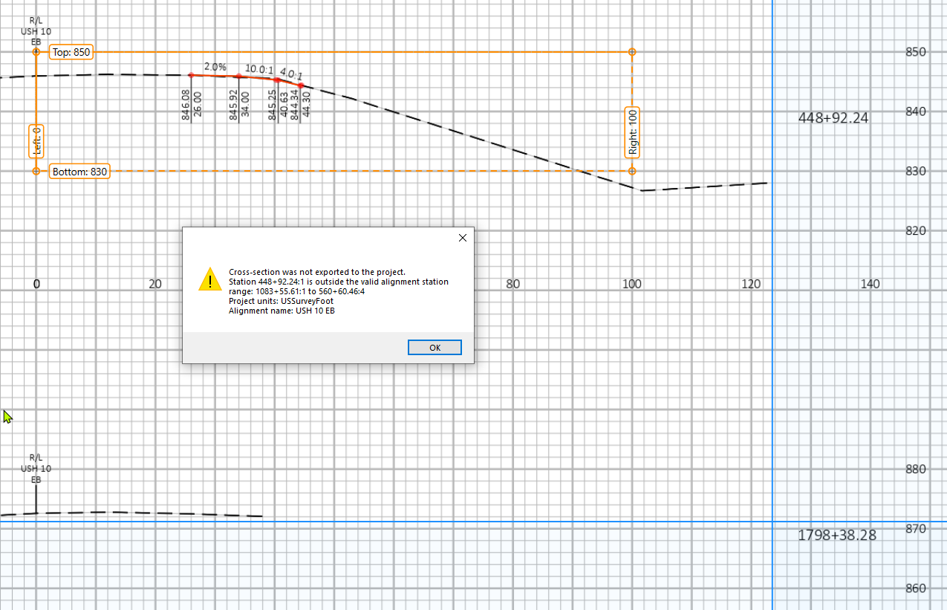The height and width of the screenshot is (610, 947).
Task: Click the '840' elevation axis label
Action: pyautogui.click(x=916, y=111)
